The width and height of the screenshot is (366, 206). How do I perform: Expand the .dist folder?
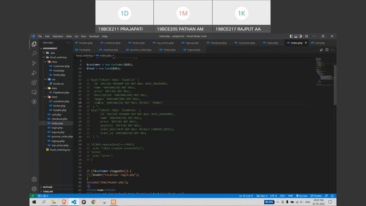52,53
